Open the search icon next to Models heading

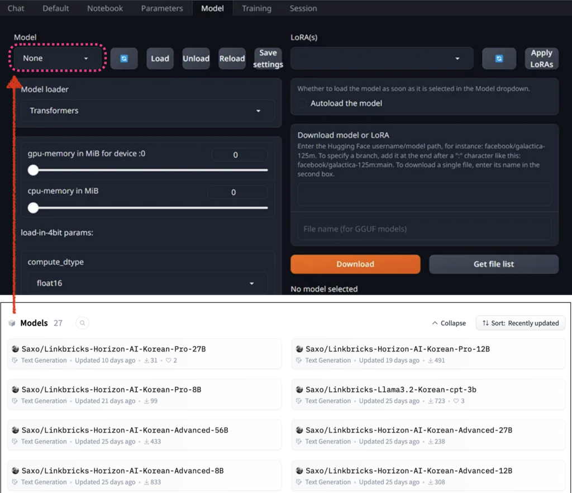[x=82, y=323]
